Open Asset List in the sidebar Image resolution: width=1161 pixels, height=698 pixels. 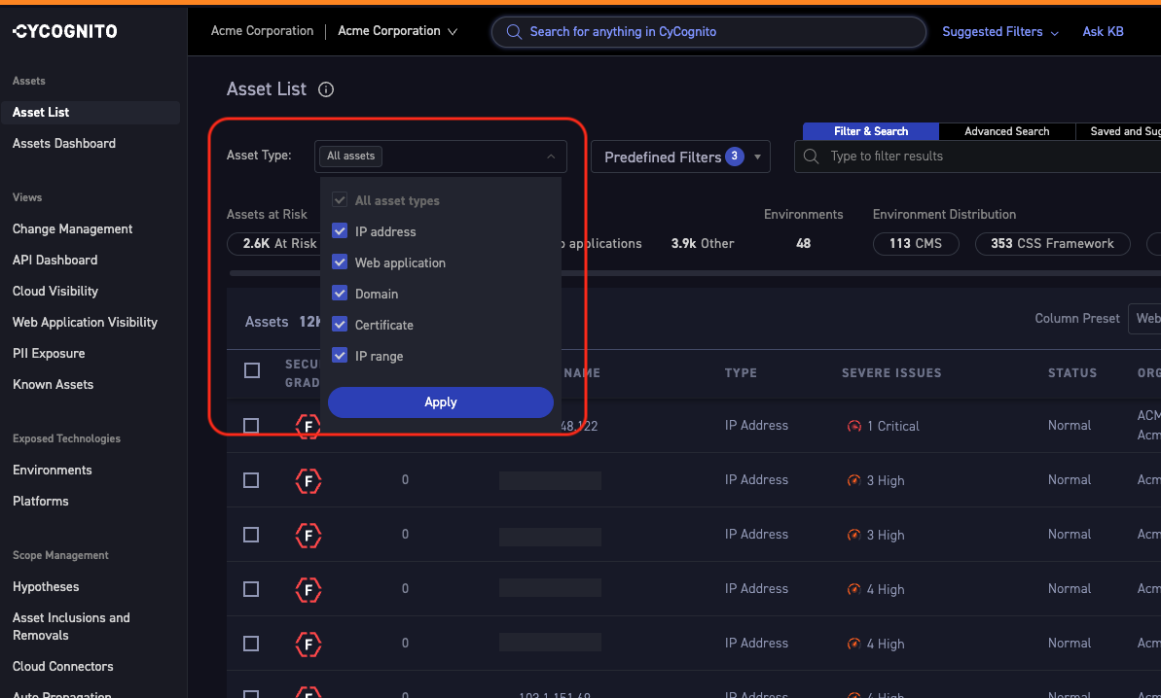tap(90, 113)
